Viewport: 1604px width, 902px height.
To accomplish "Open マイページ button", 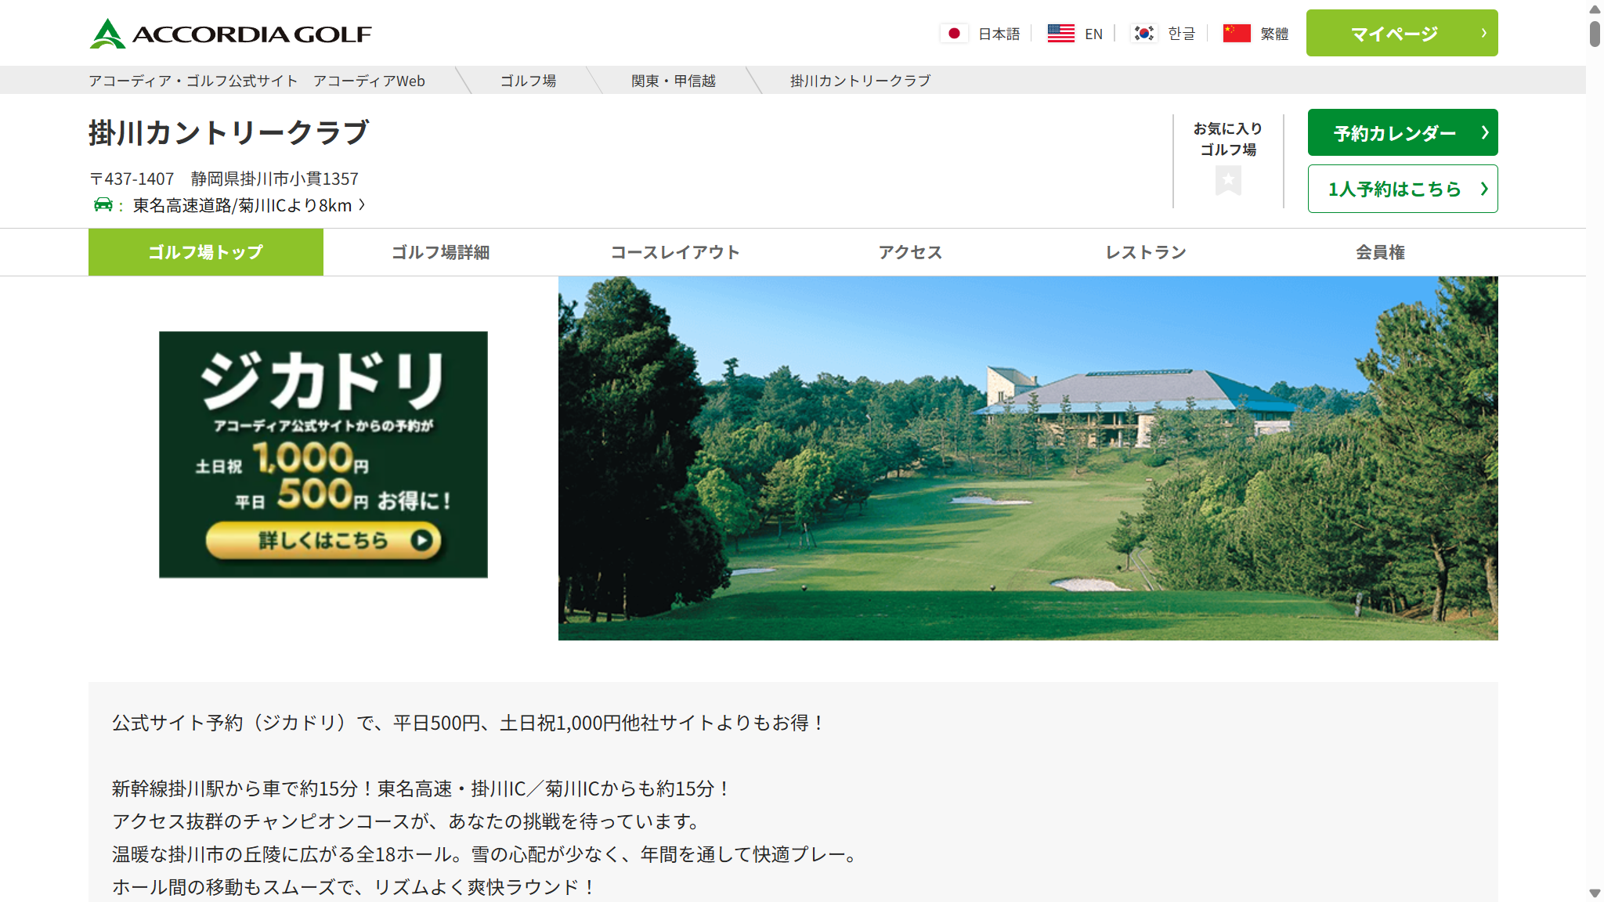I will 1402,33.
